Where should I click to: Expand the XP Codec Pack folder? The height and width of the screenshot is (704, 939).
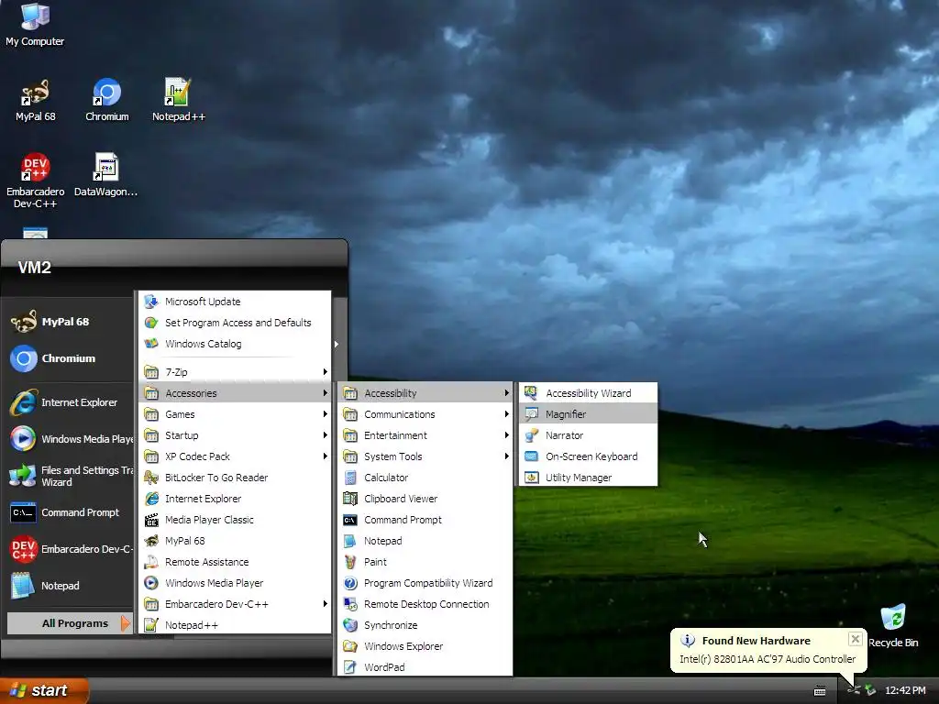click(x=235, y=456)
